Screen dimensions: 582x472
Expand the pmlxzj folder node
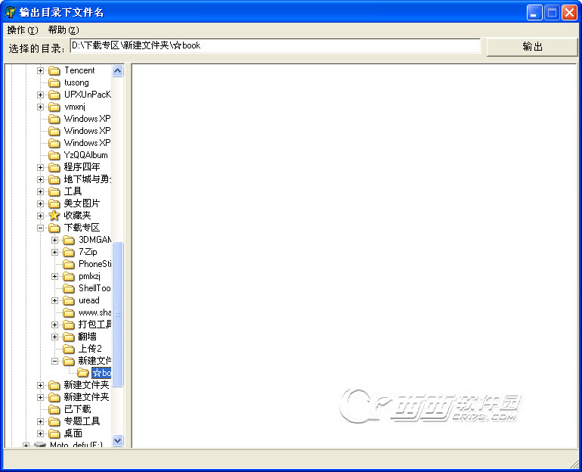(55, 276)
